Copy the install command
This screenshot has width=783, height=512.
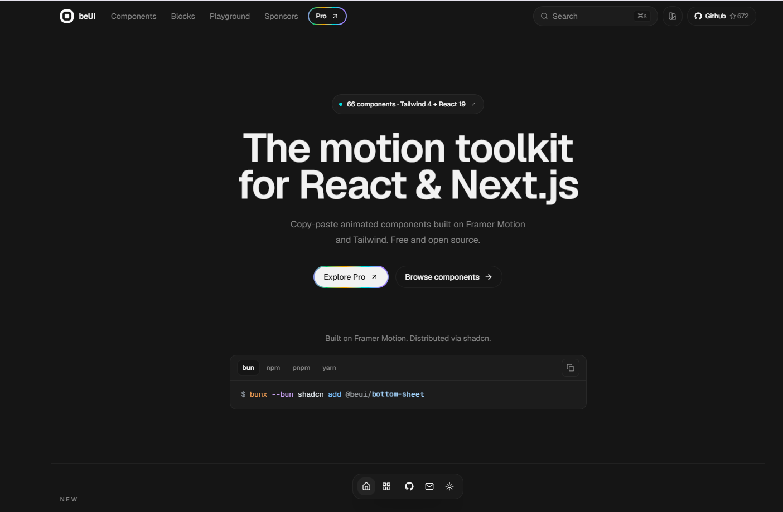pos(571,368)
